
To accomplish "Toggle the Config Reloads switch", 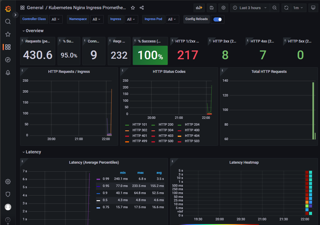I will [217, 19].
